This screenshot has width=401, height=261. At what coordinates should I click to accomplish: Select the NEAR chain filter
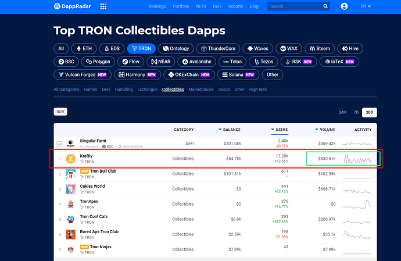click(x=161, y=62)
